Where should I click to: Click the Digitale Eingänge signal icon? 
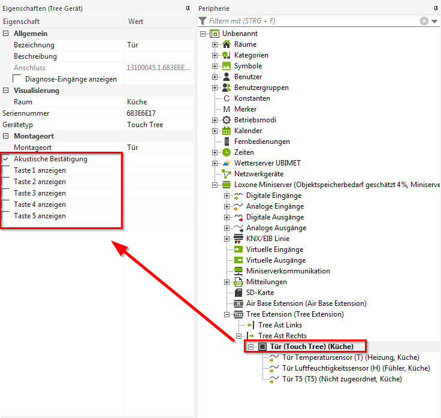click(238, 196)
